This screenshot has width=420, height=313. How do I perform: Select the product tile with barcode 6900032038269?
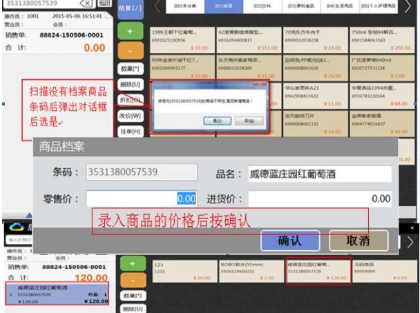tap(249, 68)
